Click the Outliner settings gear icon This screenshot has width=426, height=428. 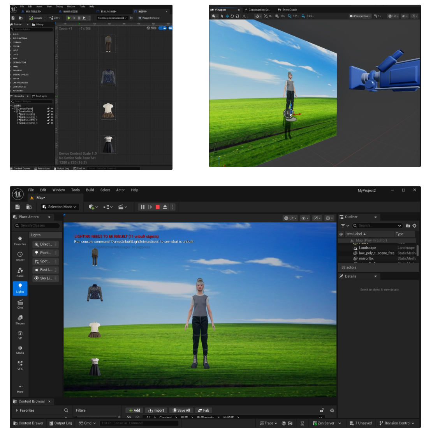414,226
